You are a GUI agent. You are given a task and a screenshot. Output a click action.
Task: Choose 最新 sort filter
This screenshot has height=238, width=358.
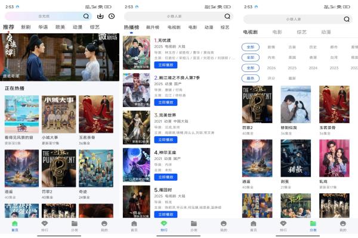292,78
